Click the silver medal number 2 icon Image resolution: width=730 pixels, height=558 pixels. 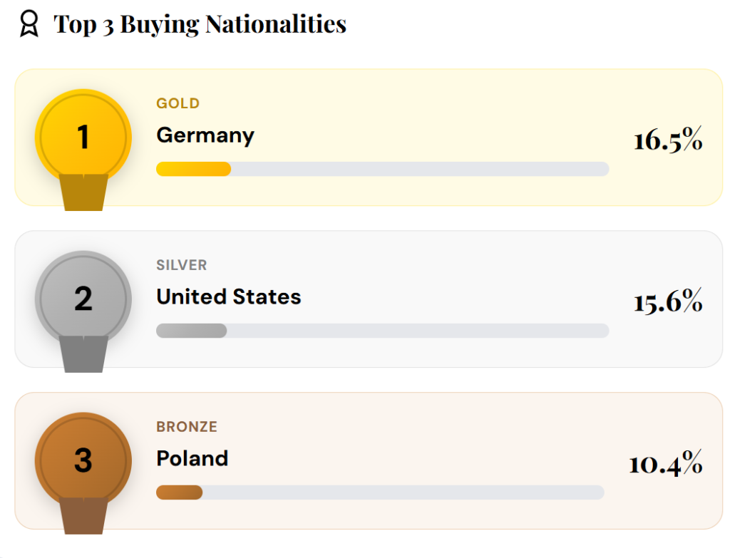(x=83, y=298)
